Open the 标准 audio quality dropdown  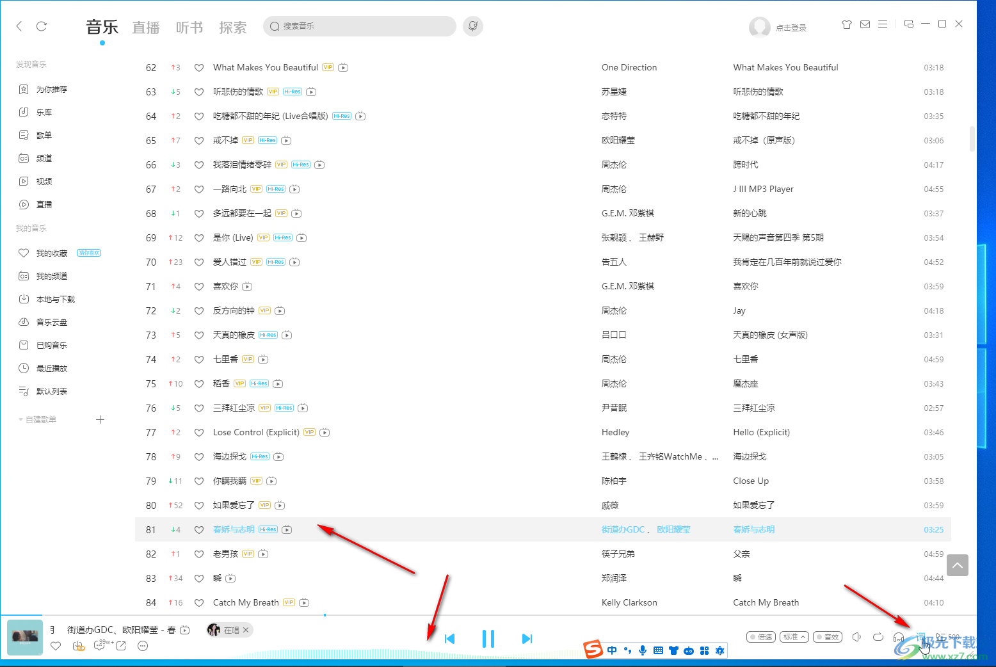pyautogui.click(x=794, y=637)
